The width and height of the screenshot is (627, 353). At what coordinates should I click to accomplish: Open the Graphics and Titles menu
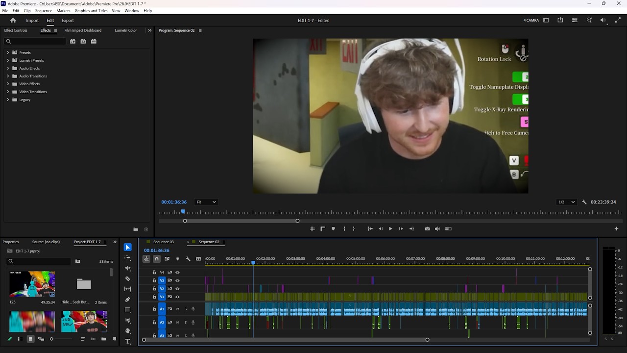(x=91, y=11)
